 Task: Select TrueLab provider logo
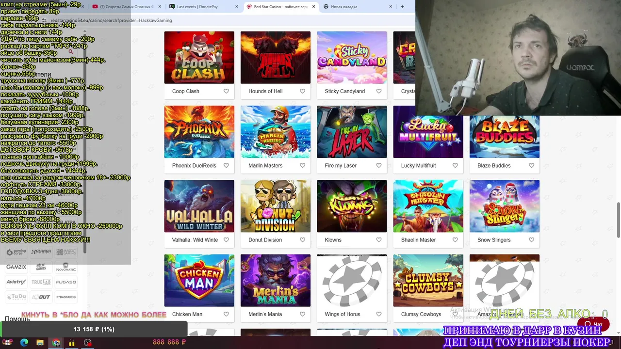tap(41, 282)
